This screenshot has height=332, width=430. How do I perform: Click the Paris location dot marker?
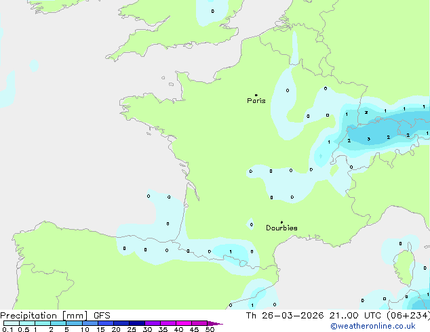click(256, 95)
